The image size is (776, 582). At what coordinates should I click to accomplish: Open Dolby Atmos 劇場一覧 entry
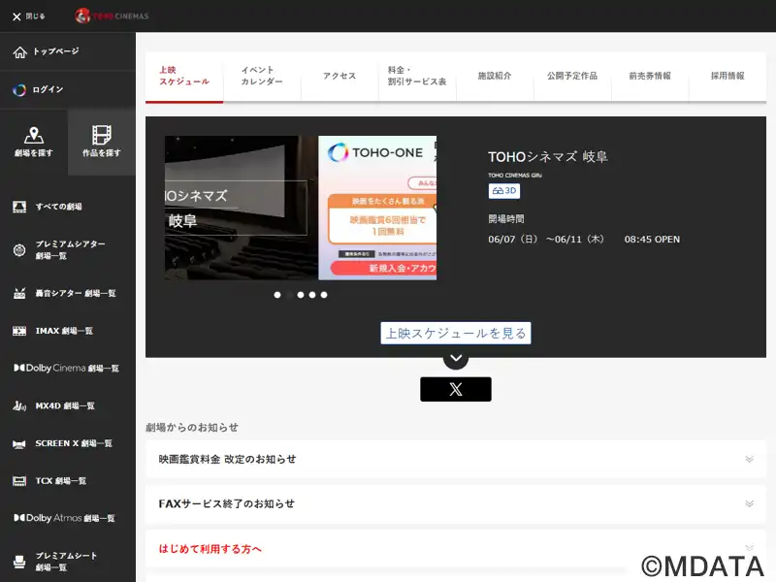click(x=64, y=518)
